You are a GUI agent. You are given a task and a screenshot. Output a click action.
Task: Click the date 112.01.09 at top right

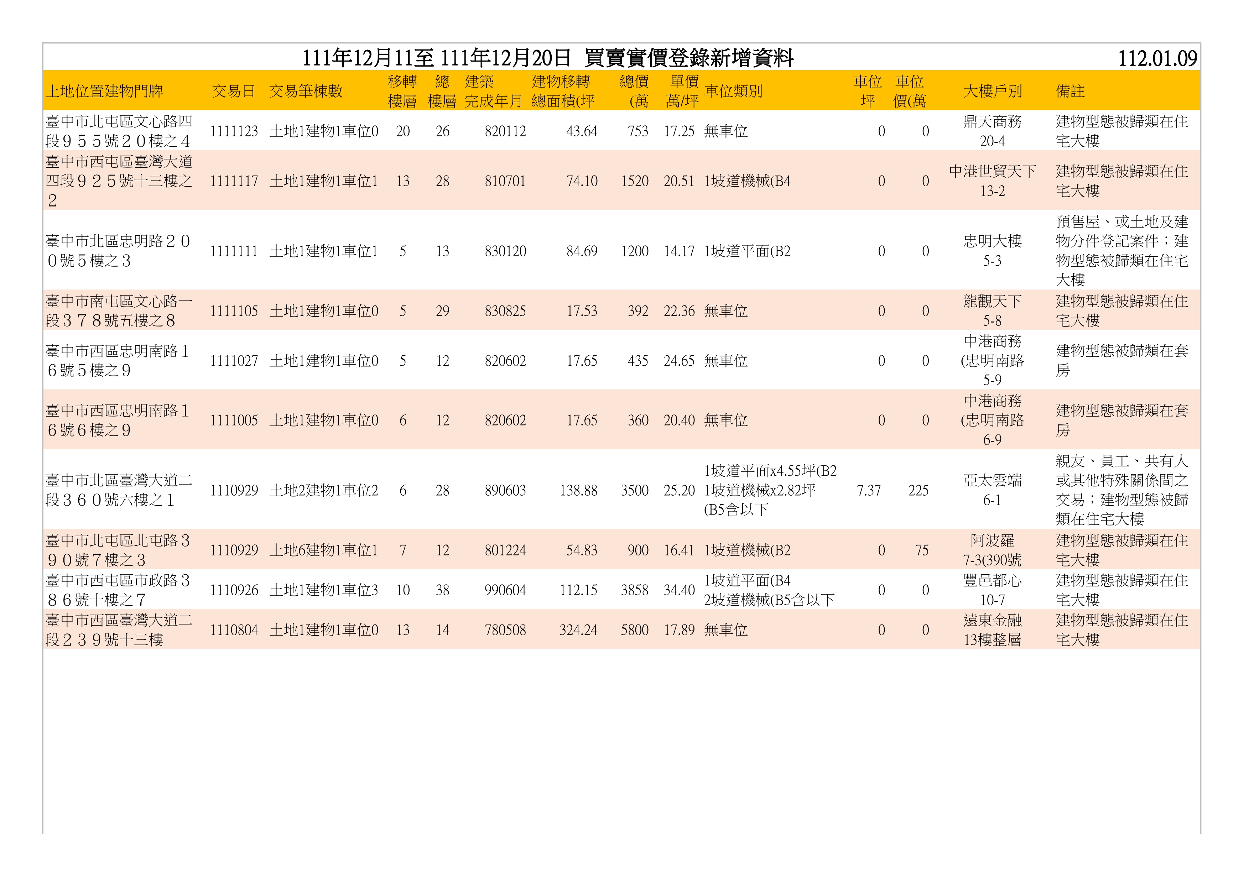[1157, 59]
